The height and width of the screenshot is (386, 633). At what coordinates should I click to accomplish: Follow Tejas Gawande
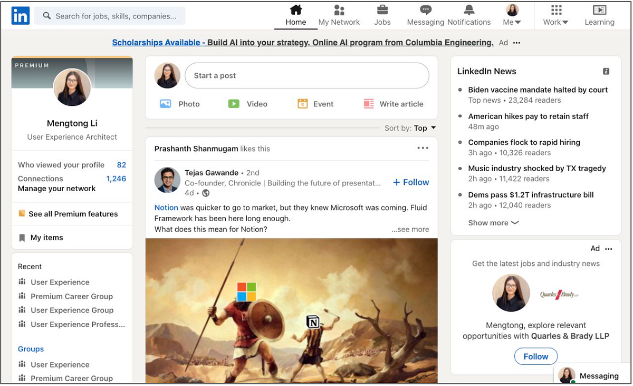(410, 182)
